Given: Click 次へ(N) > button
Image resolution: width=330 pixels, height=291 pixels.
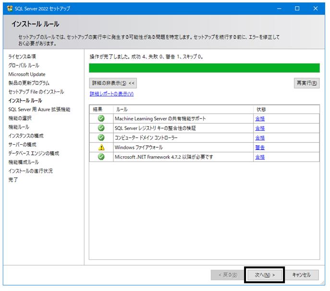Looking at the screenshot, I should click(x=265, y=275).
